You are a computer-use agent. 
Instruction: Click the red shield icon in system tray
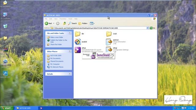(175, 108)
